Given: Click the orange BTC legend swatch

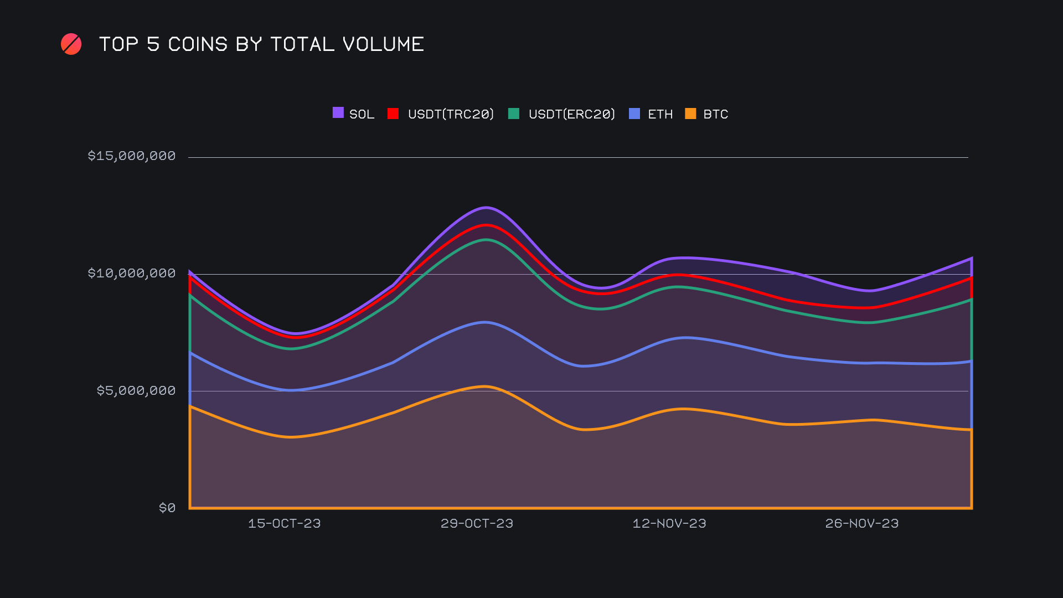Looking at the screenshot, I should (690, 114).
